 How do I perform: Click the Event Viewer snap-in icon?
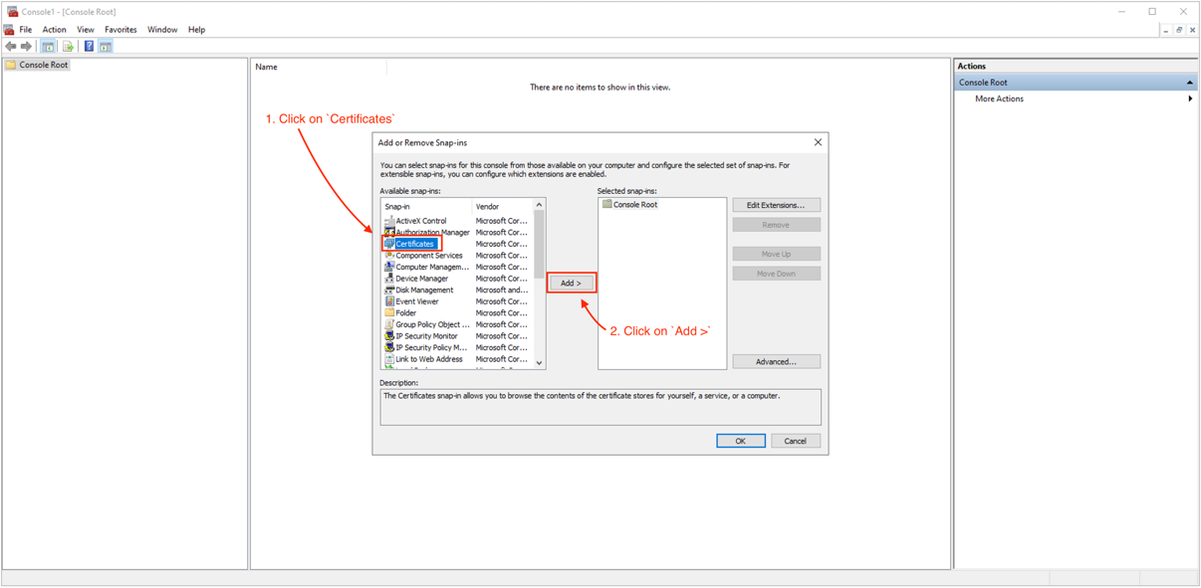[389, 301]
